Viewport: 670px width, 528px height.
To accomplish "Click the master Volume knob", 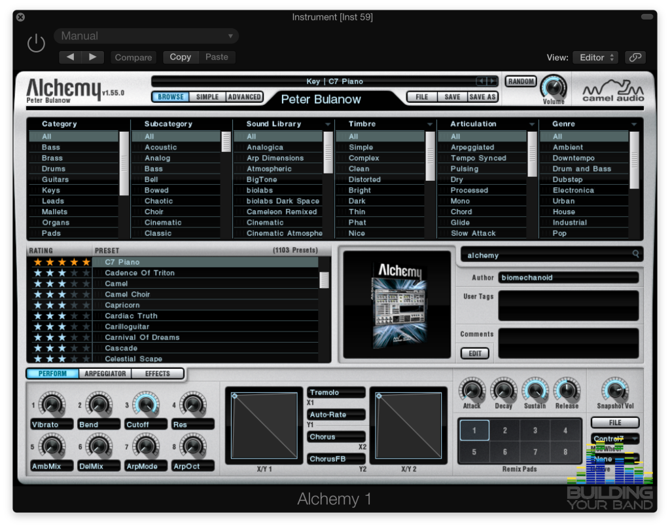I will (x=554, y=88).
